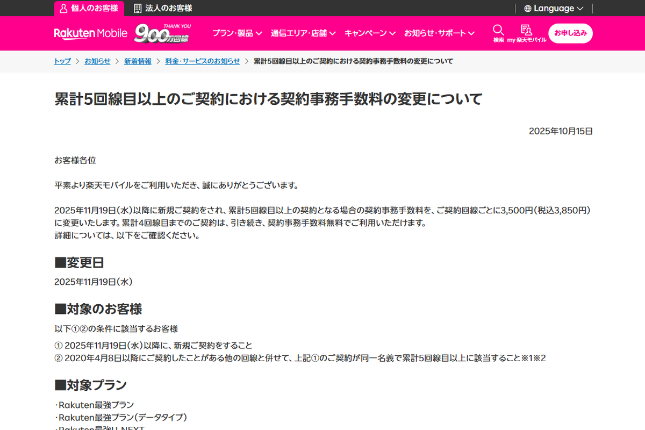Click the 料金・サービスのお知らせ breadcrumb link

[203, 61]
